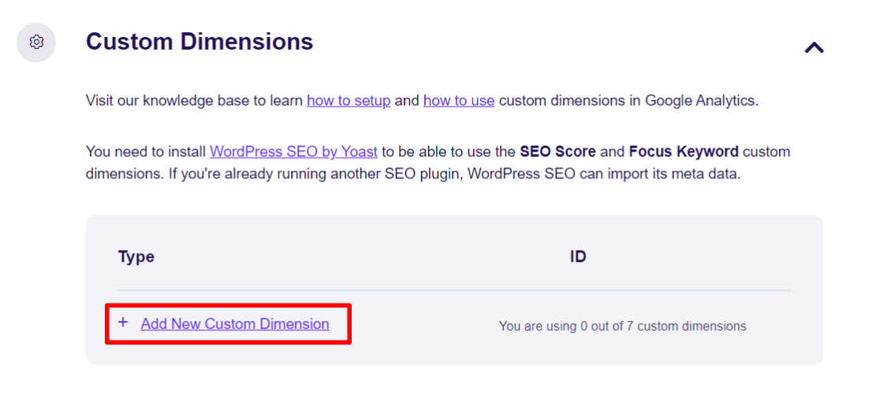The image size is (880, 403).
Task: Open the 'how to setup' knowledge base link
Action: tap(349, 101)
